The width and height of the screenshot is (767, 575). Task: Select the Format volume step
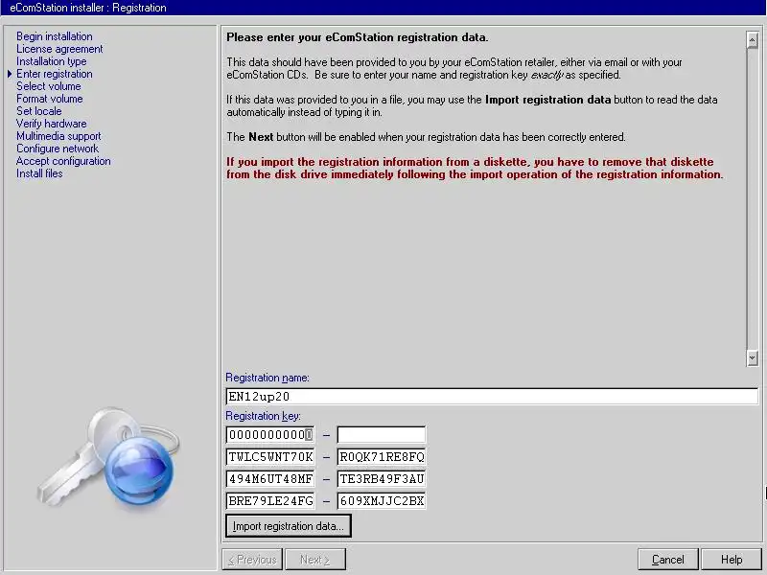[x=50, y=99]
